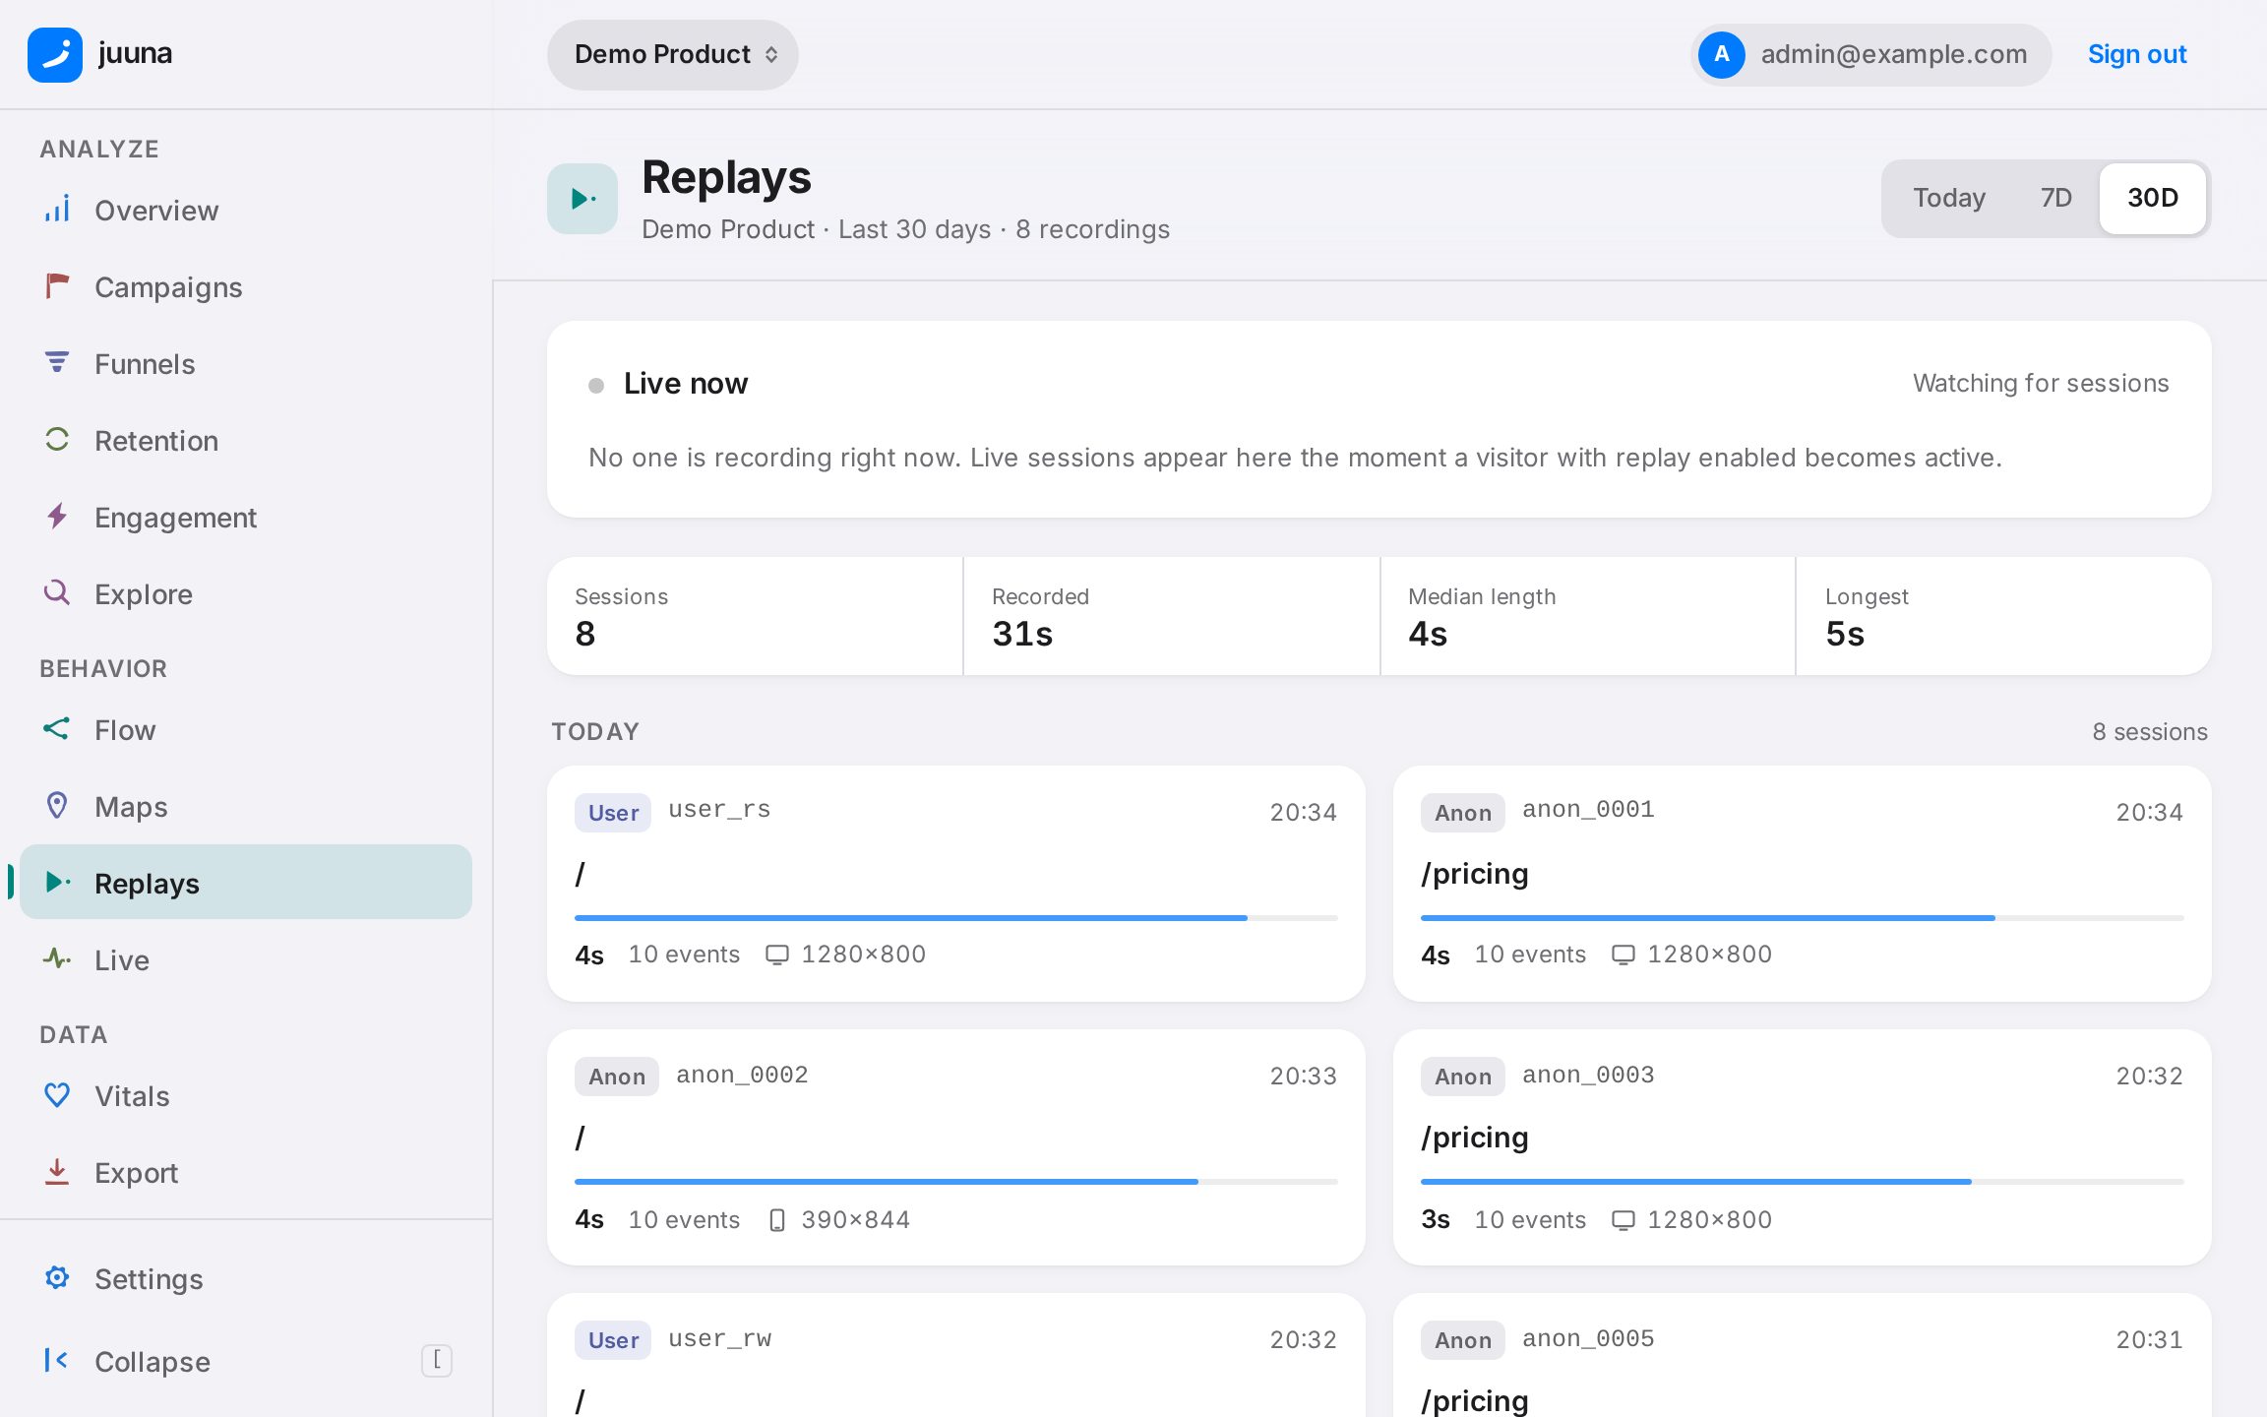Image resolution: width=2267 pixels, height=1417 pixels.
Task: Click progress bar on anon_0002 recording
Action: pyautogui.click(x=956, y=1182)
